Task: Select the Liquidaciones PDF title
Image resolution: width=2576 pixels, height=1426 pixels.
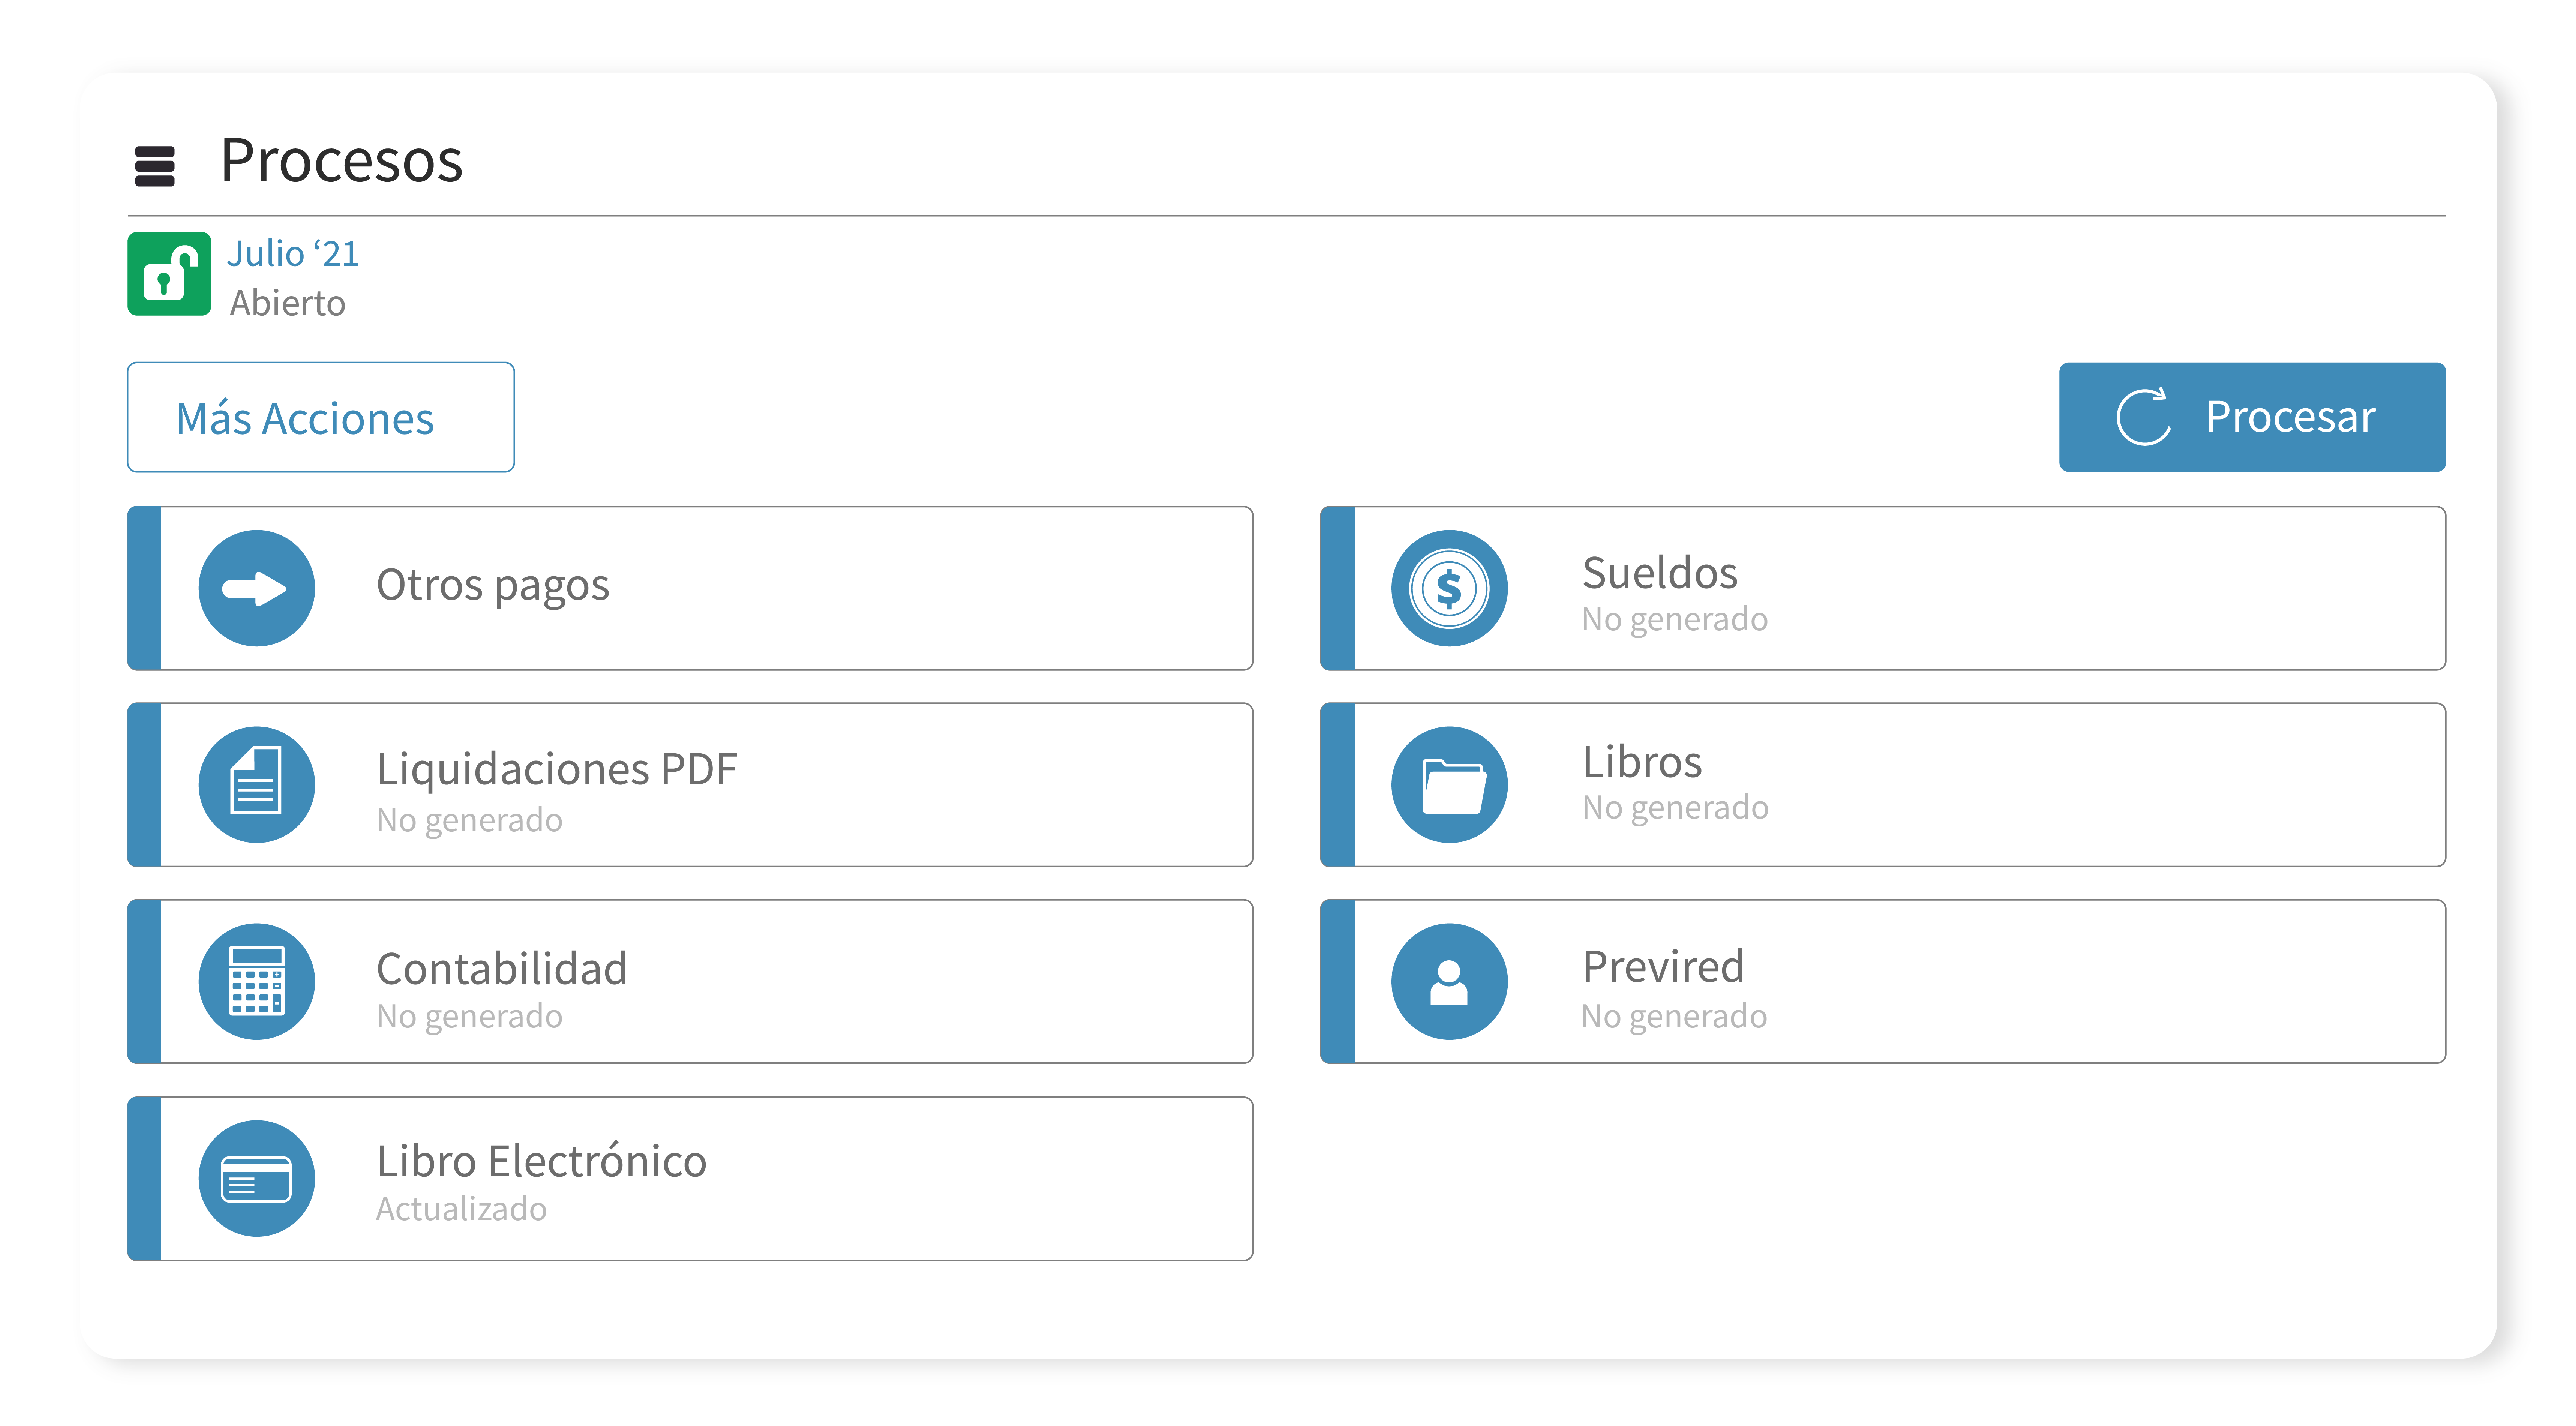Action: (557, 769)
